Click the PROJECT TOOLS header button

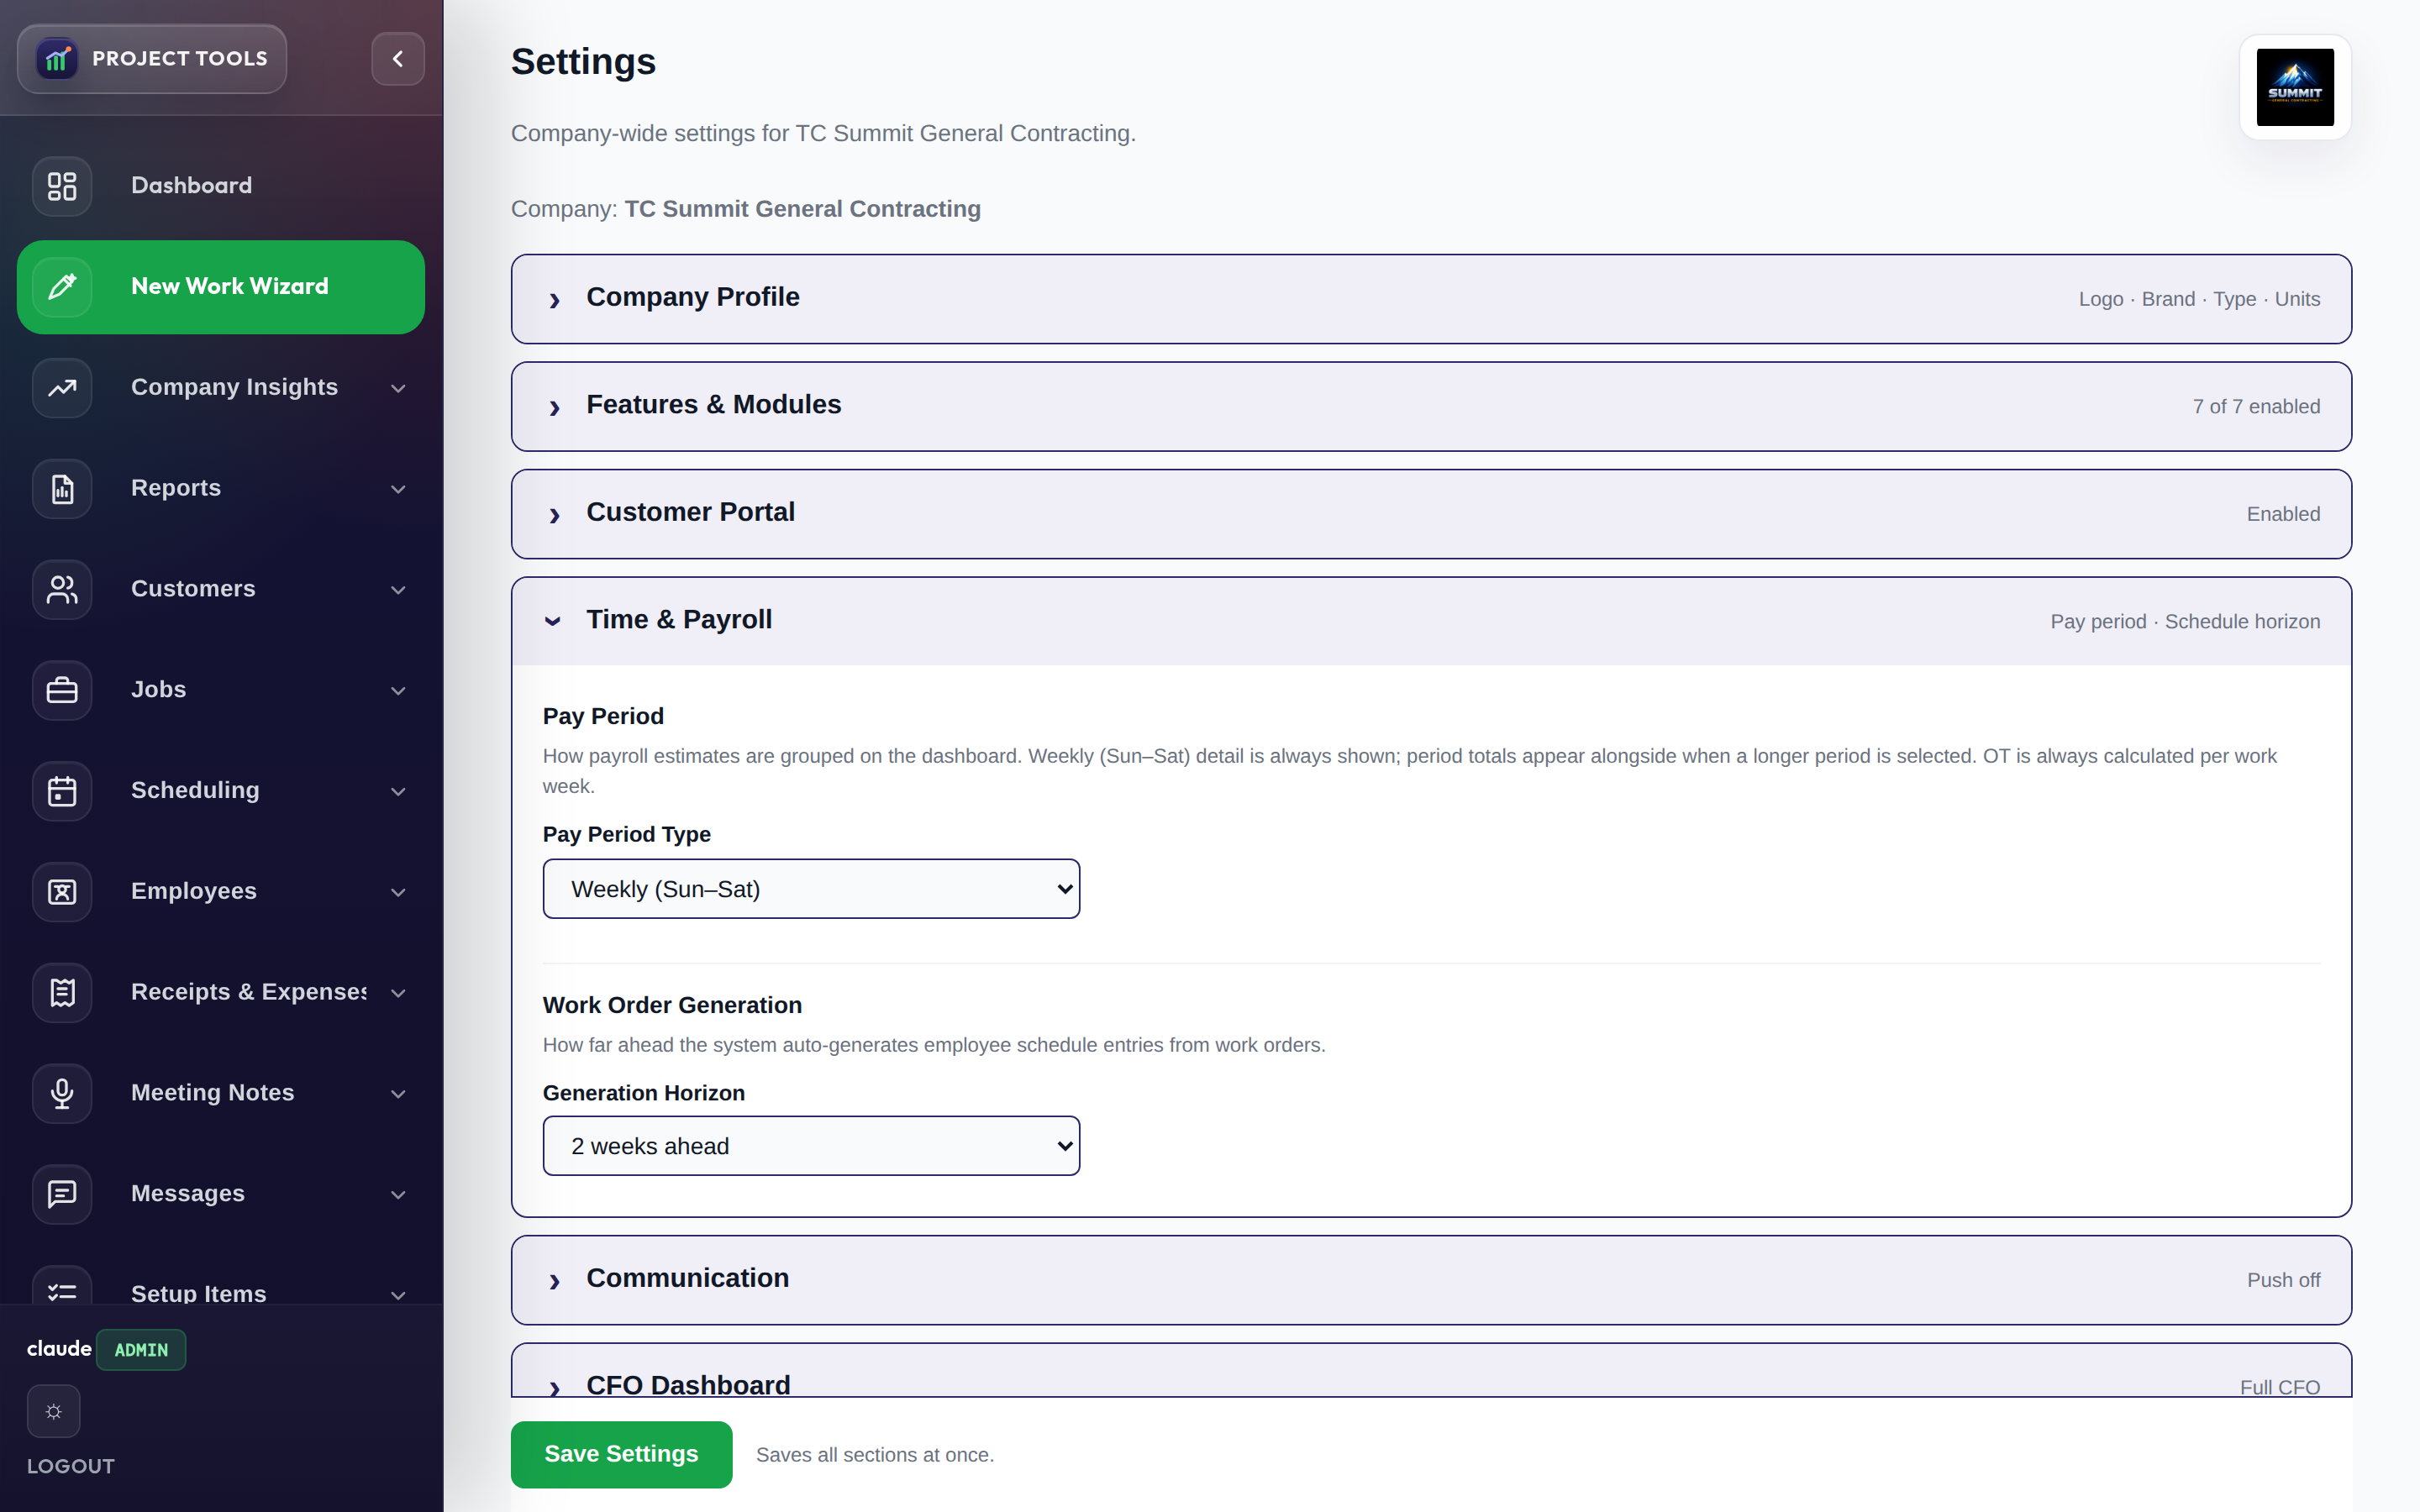[152, 59]
